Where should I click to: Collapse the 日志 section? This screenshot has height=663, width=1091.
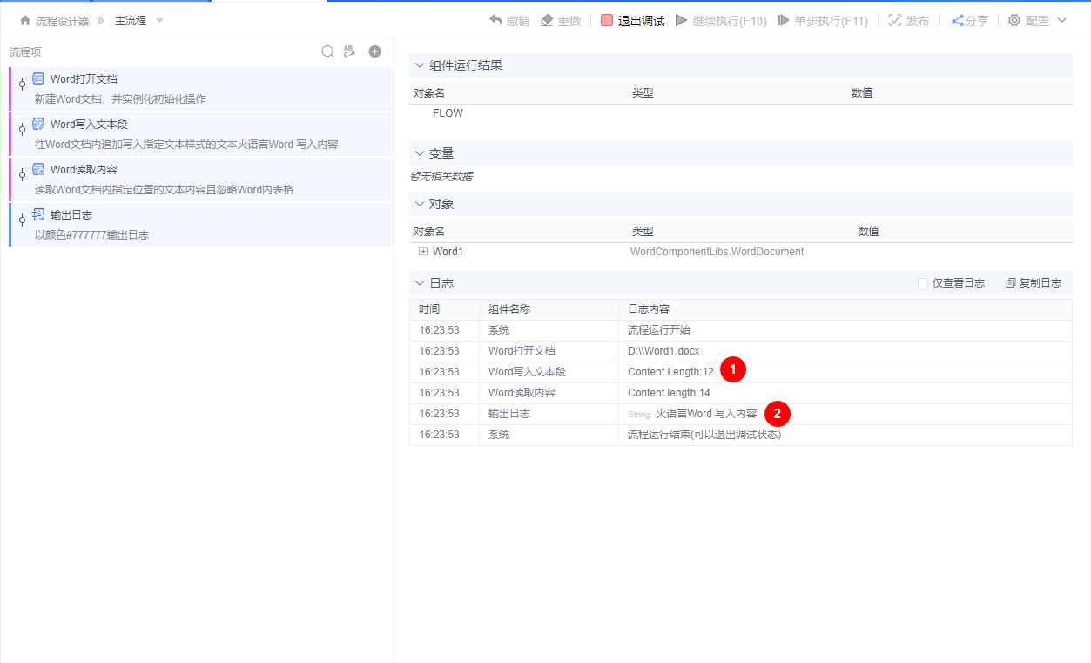[x=420, y=283]
